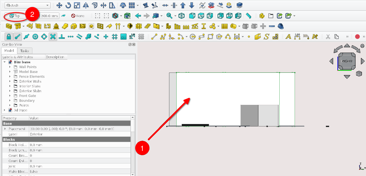Select the Arch Wall tool
This screenshot has width=366, height=176.
(x=9, y=26)
